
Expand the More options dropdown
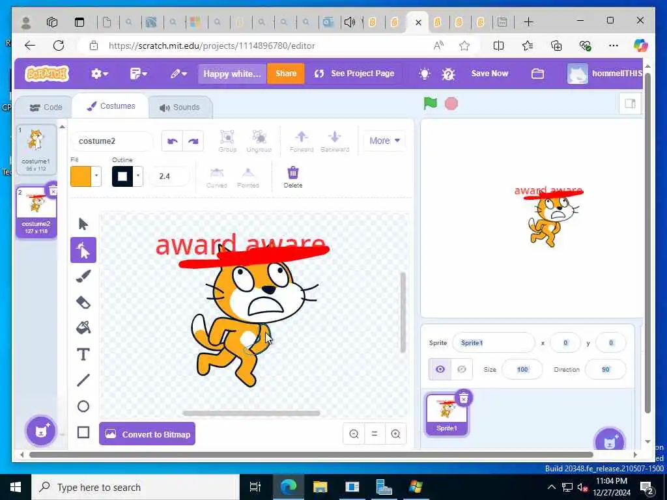pyautogui.click(x=384, y=141)
